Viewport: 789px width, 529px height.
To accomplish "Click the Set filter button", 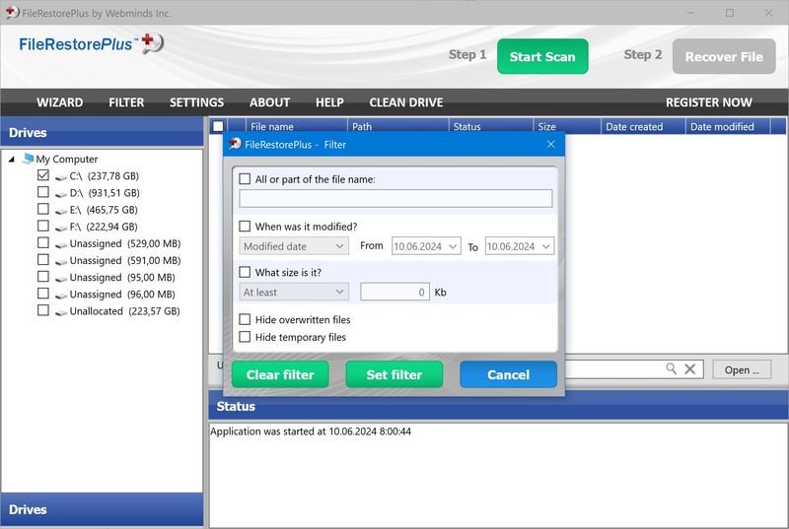I will coord(394,374).
